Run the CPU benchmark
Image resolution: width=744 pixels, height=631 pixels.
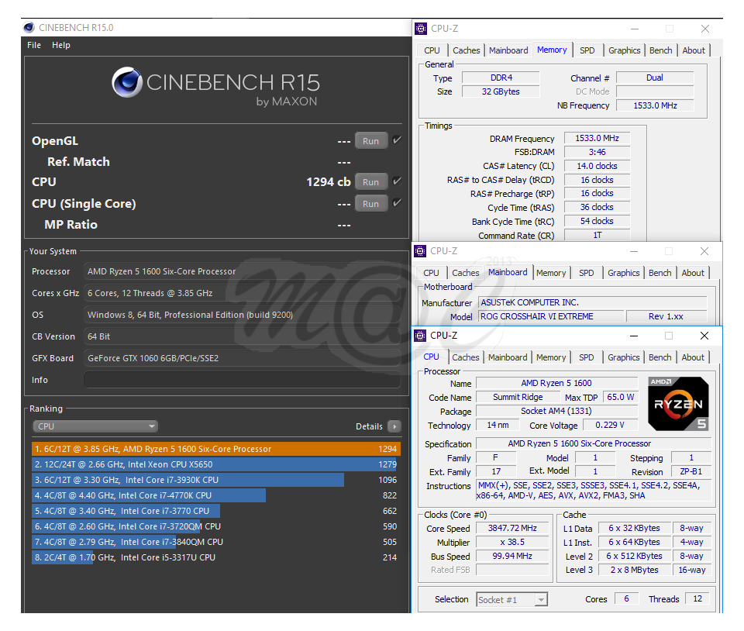point(370,181)
